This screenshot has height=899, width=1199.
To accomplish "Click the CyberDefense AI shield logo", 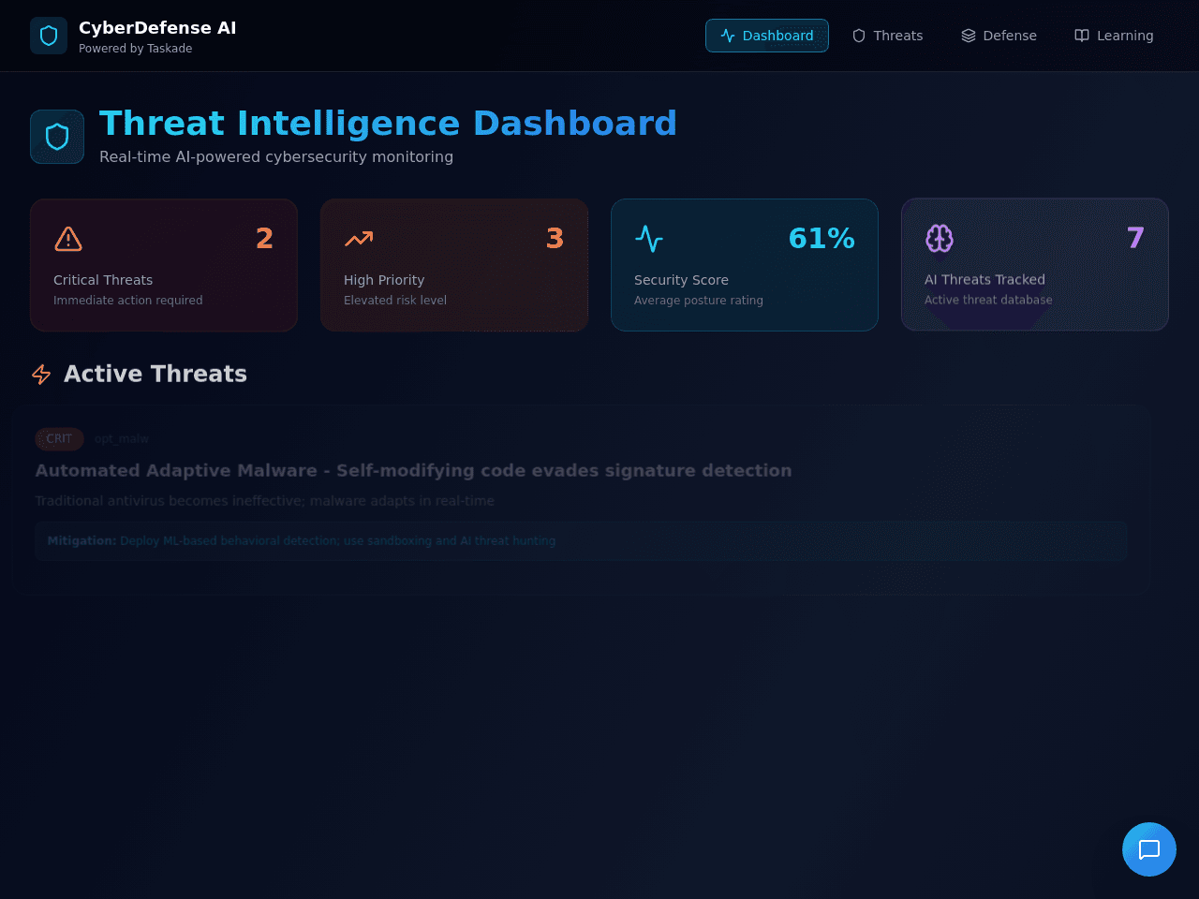I will click(49, 36).
